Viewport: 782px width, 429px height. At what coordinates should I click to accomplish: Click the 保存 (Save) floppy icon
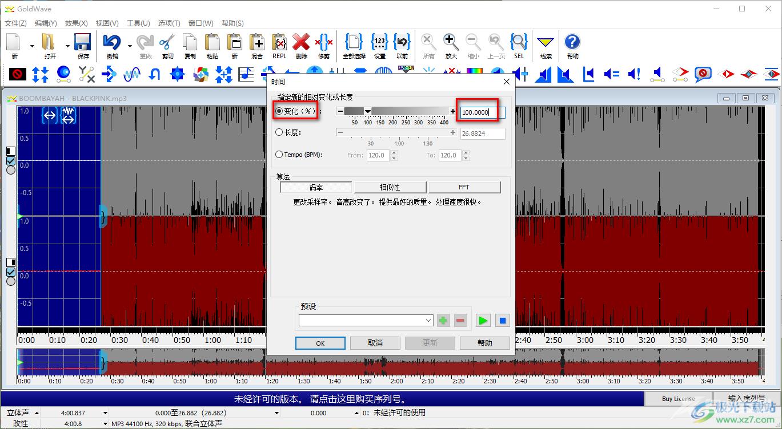click(83, 42)
